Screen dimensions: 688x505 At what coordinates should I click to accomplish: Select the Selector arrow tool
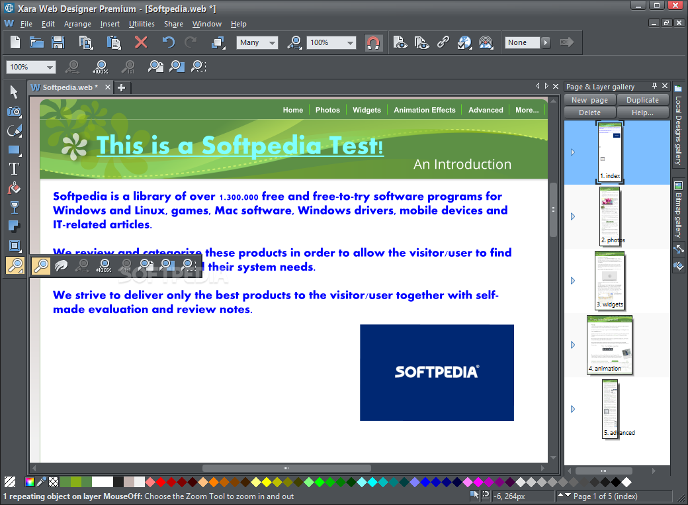(x=14, y=92)
